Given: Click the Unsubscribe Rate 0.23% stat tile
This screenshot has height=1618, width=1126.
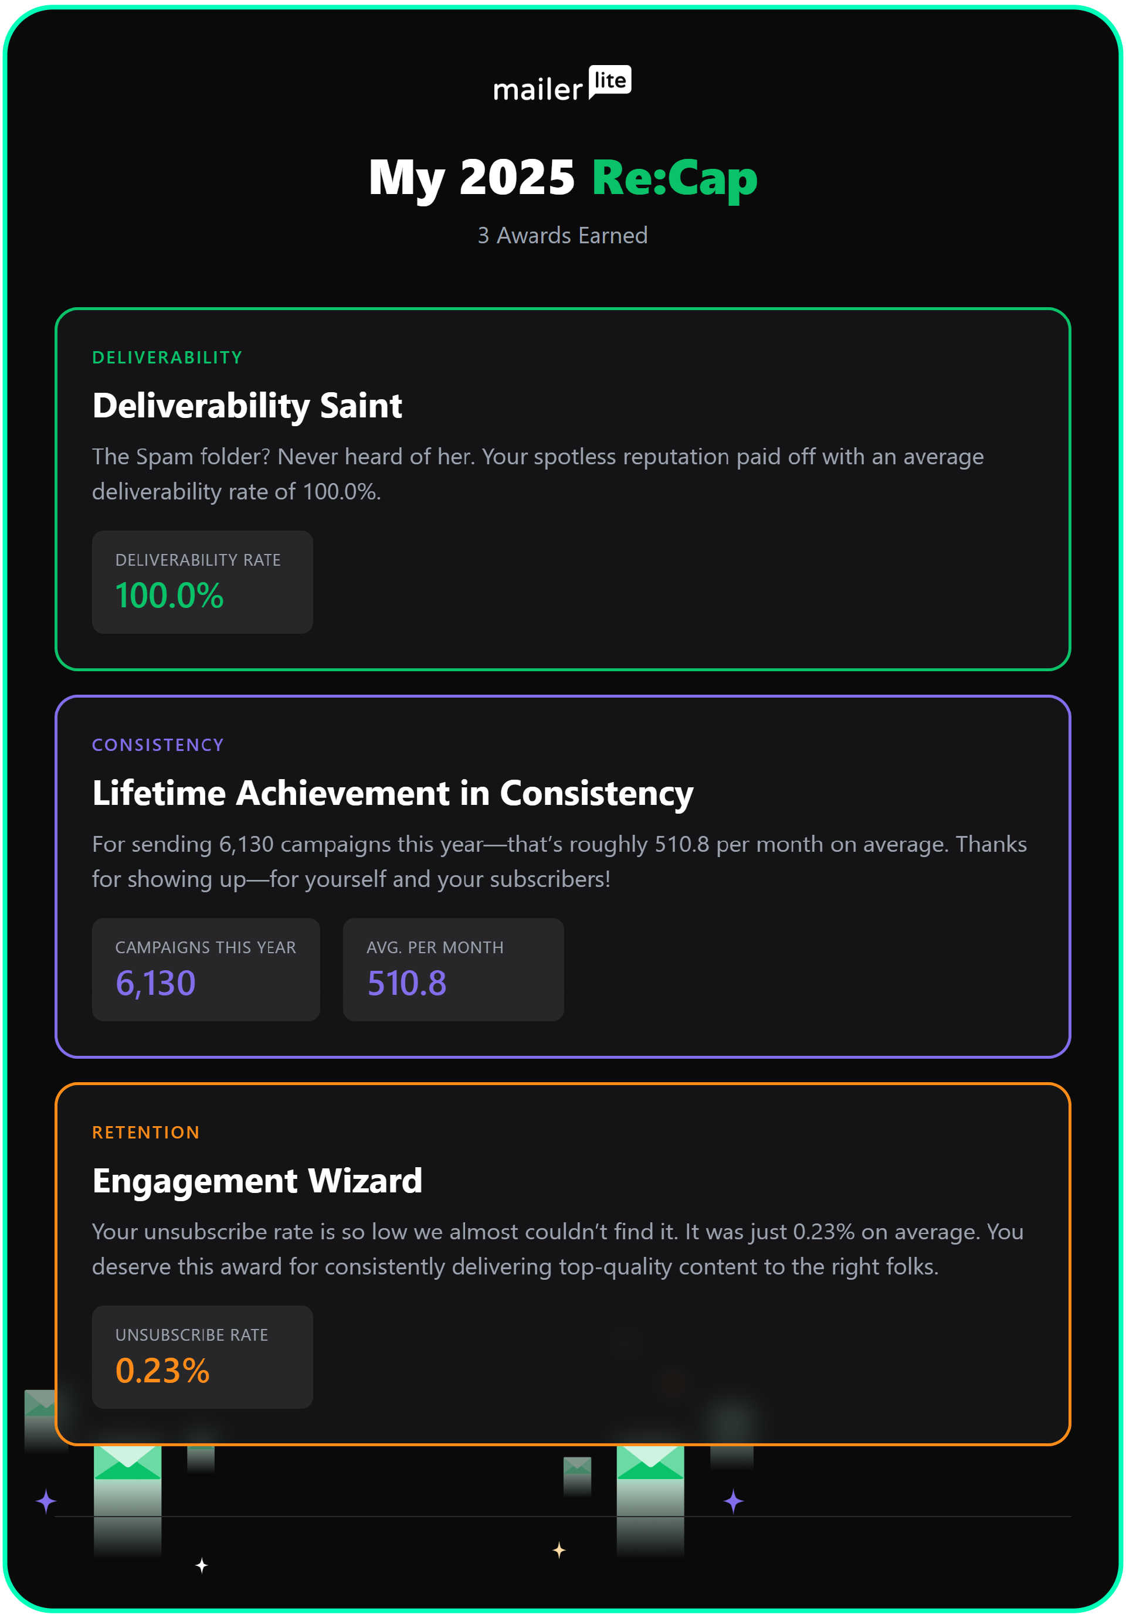Looking at the screenshot, I should [202, 1357].
